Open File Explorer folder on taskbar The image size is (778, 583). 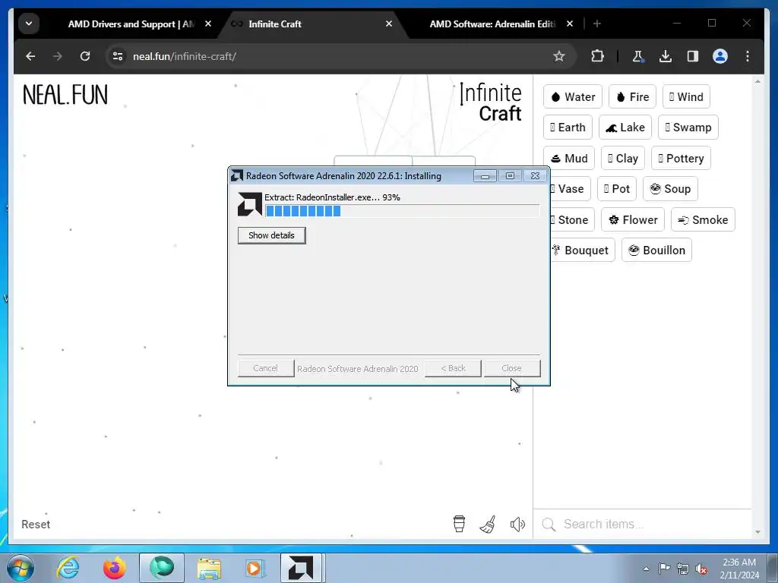[x=209, y=568]
